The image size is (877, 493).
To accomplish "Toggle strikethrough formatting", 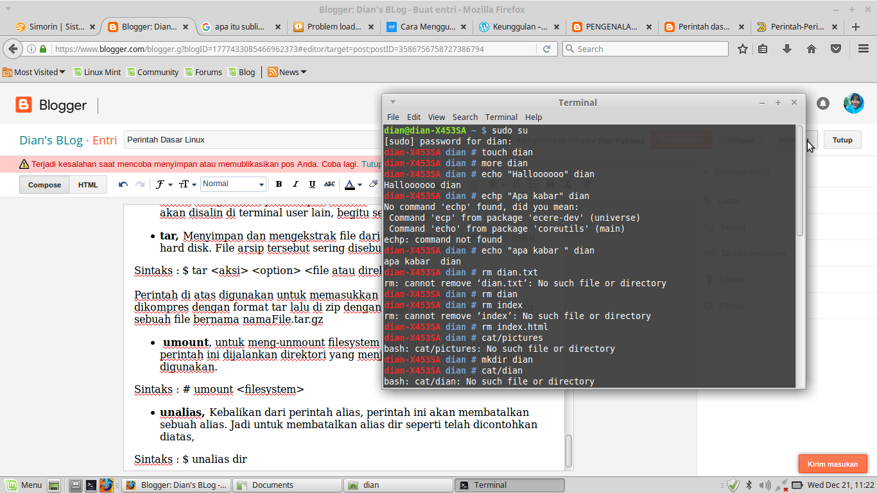I will pos(329,184).
